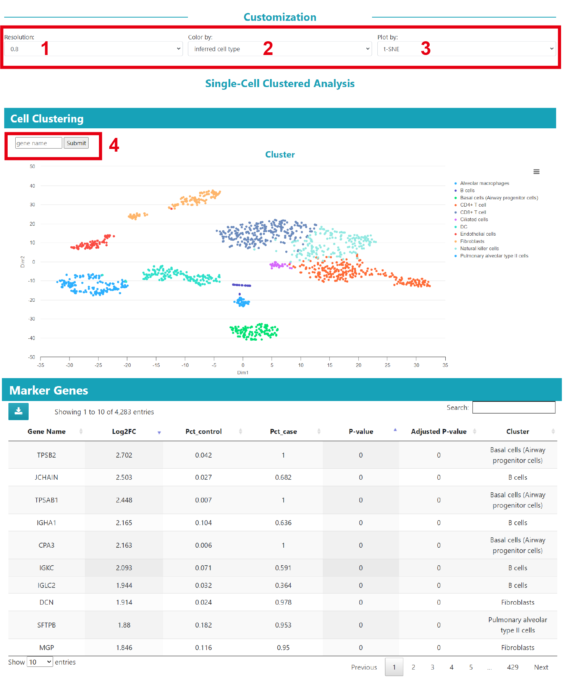Click 'Showing 1 to 10 of 4,283 entries'
The height and width of the screenshot is (681, 563).
pos(104,412)
